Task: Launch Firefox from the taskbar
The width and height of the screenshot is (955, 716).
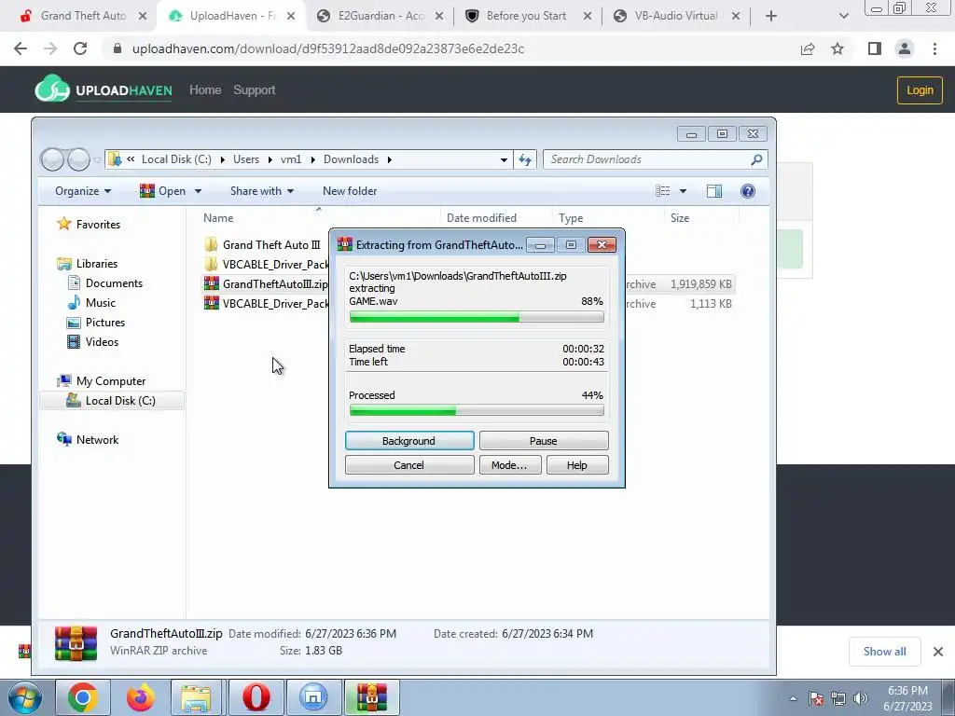Action: coord(140,697)
